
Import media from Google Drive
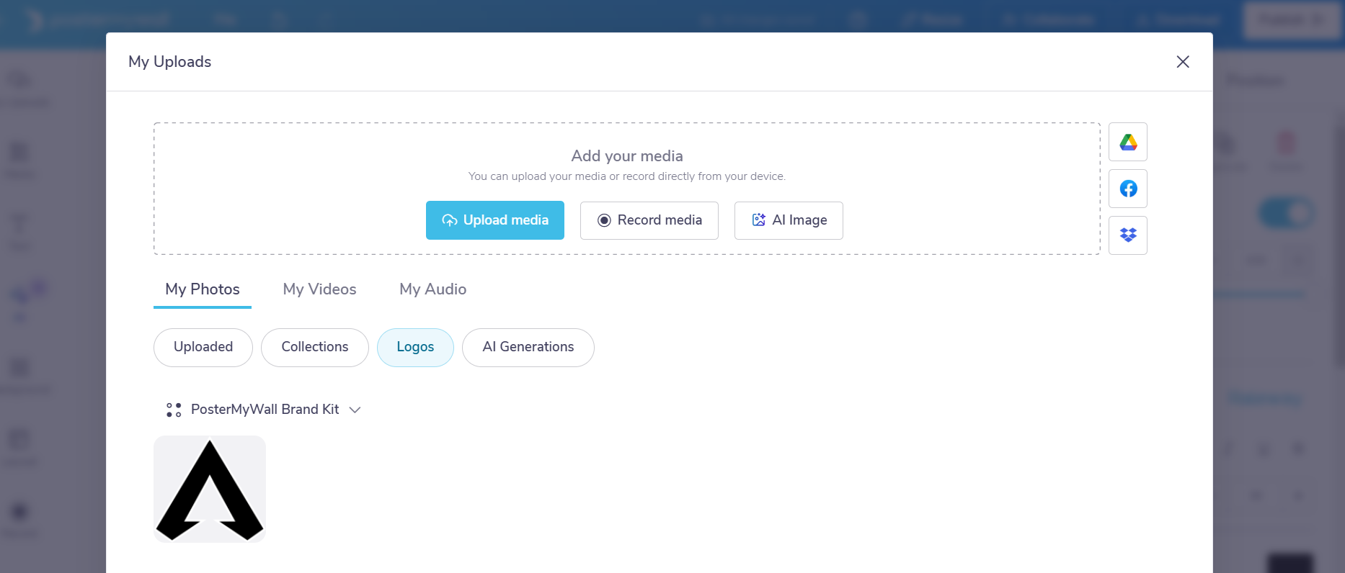1128,142
